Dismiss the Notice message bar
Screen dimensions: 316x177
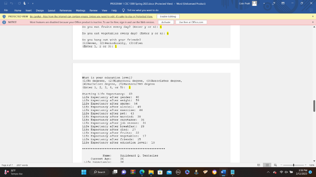point(313,22)
